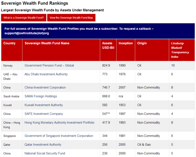The image size is (196, 157).
Task: Open Government Pension Fund – Global link
Action: coord(49,66)
